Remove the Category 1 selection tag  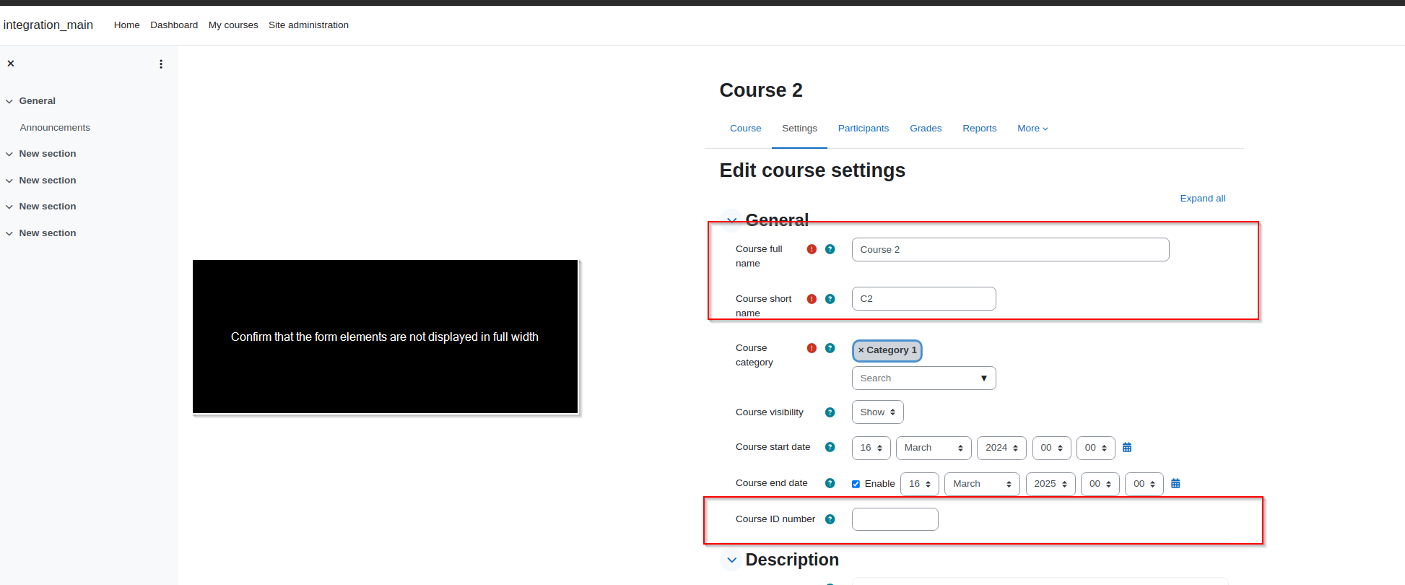(887, 350)
